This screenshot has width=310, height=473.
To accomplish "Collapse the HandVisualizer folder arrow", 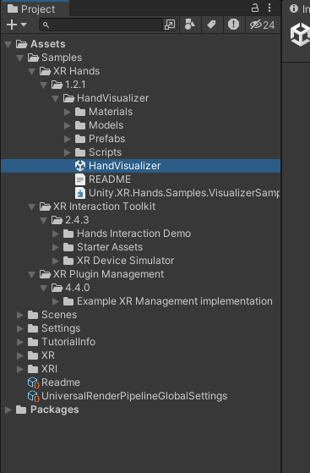I will click(x=55, y=99).
